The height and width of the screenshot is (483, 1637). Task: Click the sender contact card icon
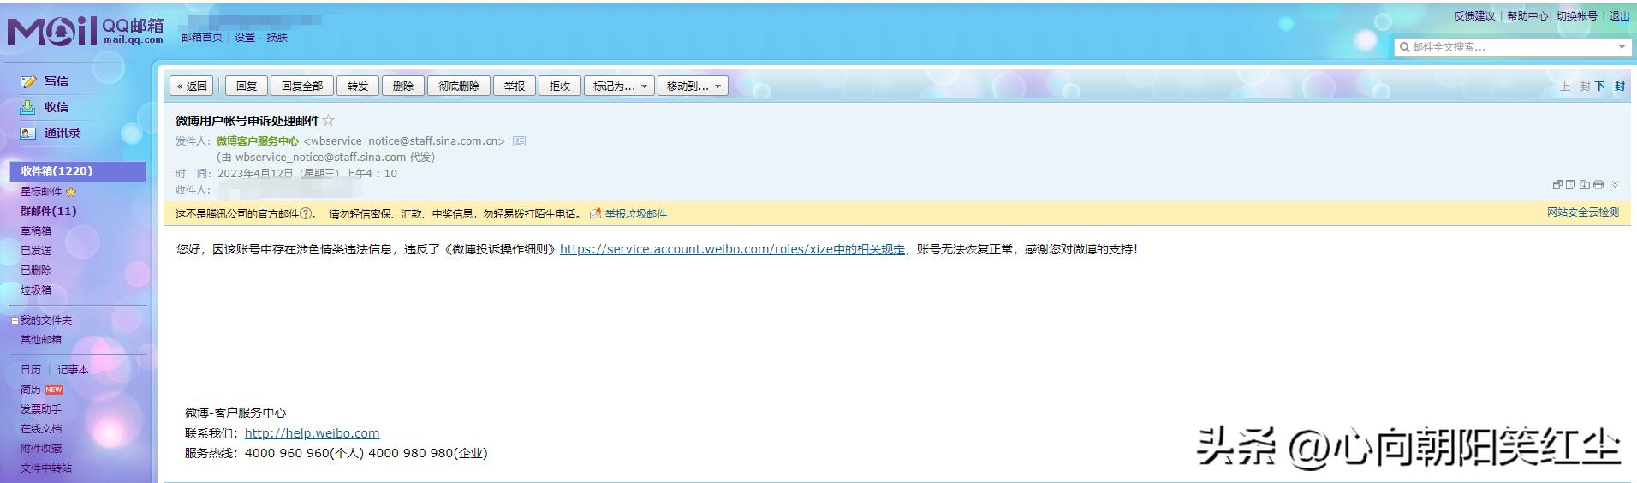point(519,141)
